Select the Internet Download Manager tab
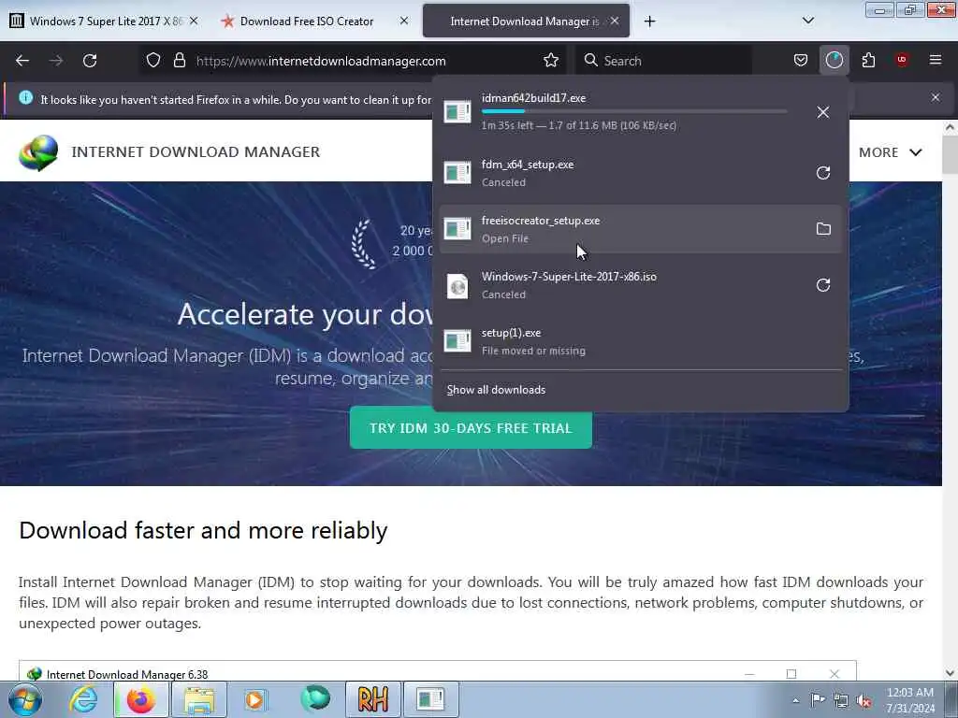The height and width of the screenshot is (718, 958). tap(526, 21)
